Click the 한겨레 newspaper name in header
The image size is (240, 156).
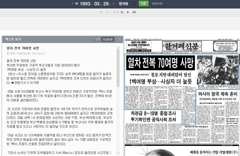[123, 4]
